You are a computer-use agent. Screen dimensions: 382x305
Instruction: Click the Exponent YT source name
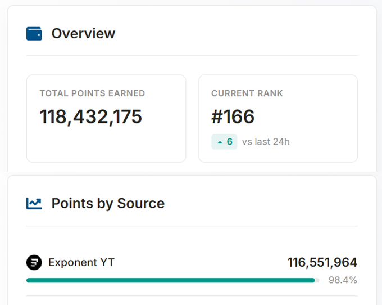(x=81, y=263)
